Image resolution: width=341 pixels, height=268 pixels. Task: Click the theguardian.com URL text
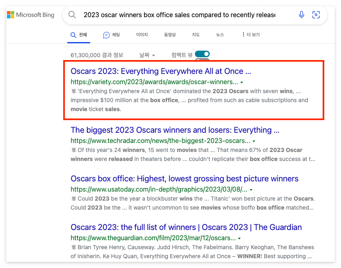click(x=153, y=238)
